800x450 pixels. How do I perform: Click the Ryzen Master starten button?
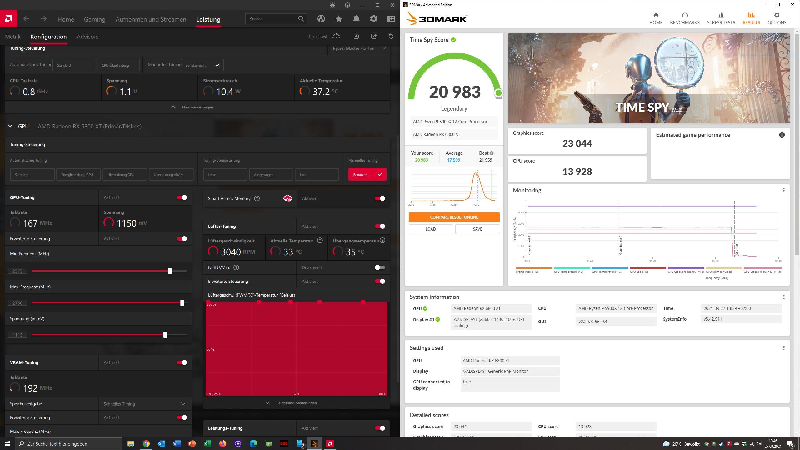click(359, 48)
